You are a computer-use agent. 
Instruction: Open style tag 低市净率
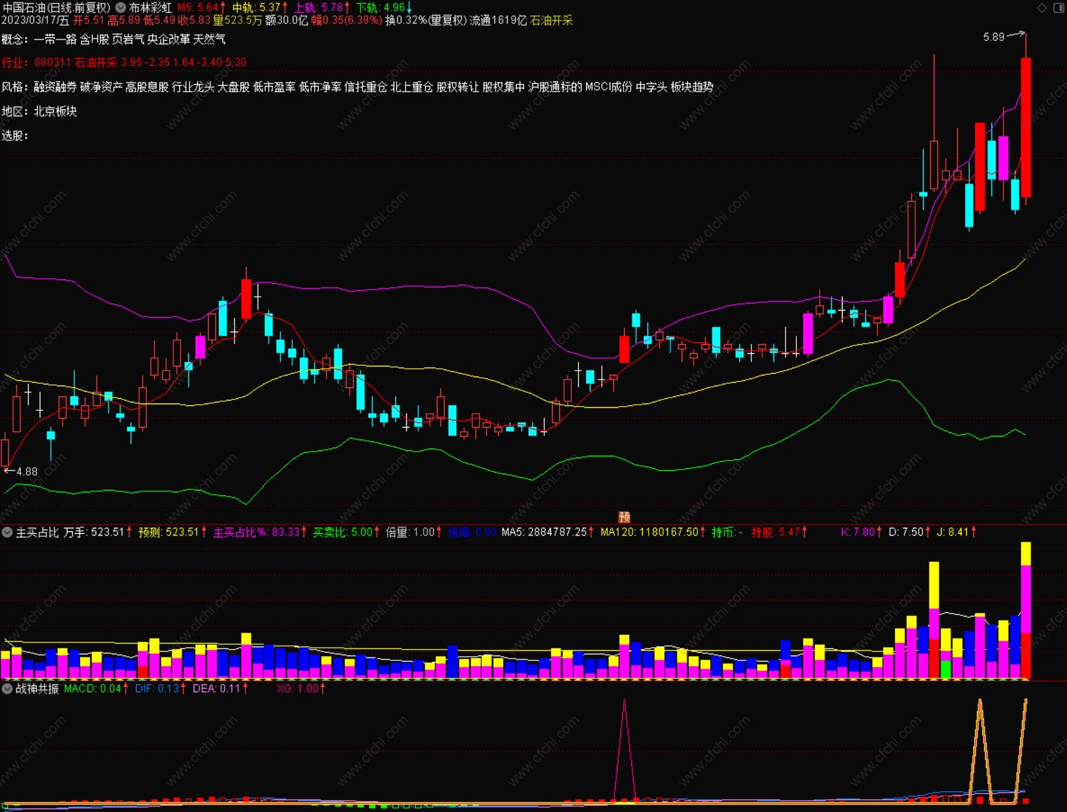pos(320,87)
